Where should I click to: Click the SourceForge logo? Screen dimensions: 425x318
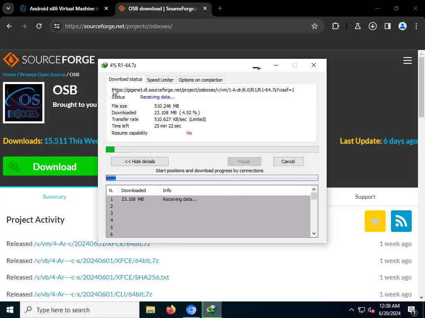tap(49, 60)
